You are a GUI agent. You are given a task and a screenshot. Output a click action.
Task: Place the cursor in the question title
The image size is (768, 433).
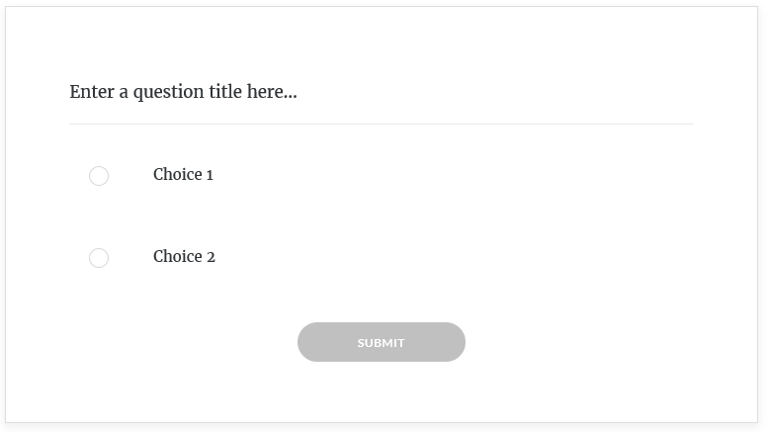pyautogui.click(x=183, y=92)
